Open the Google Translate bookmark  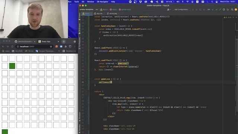(x=45, y=51)
